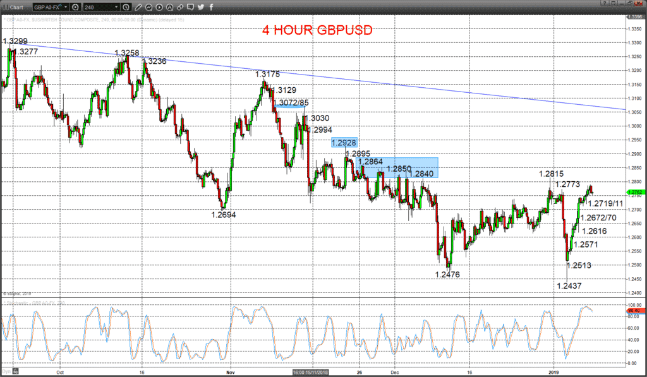Click the Chart title label
Screen dimensions: 647x377
16,8
